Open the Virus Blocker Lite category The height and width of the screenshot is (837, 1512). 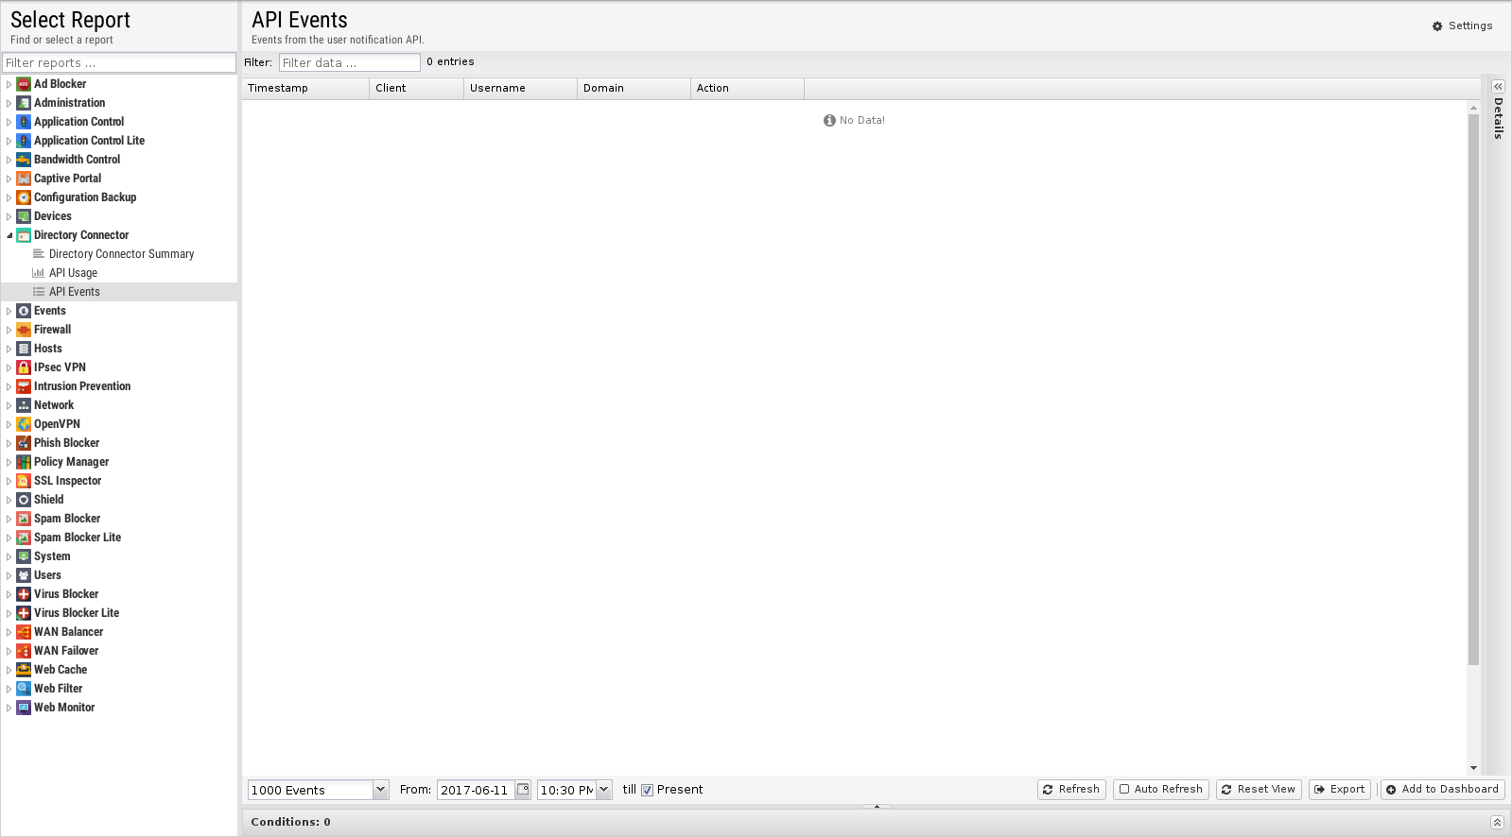pyautogui.click(x=77, y=613)
